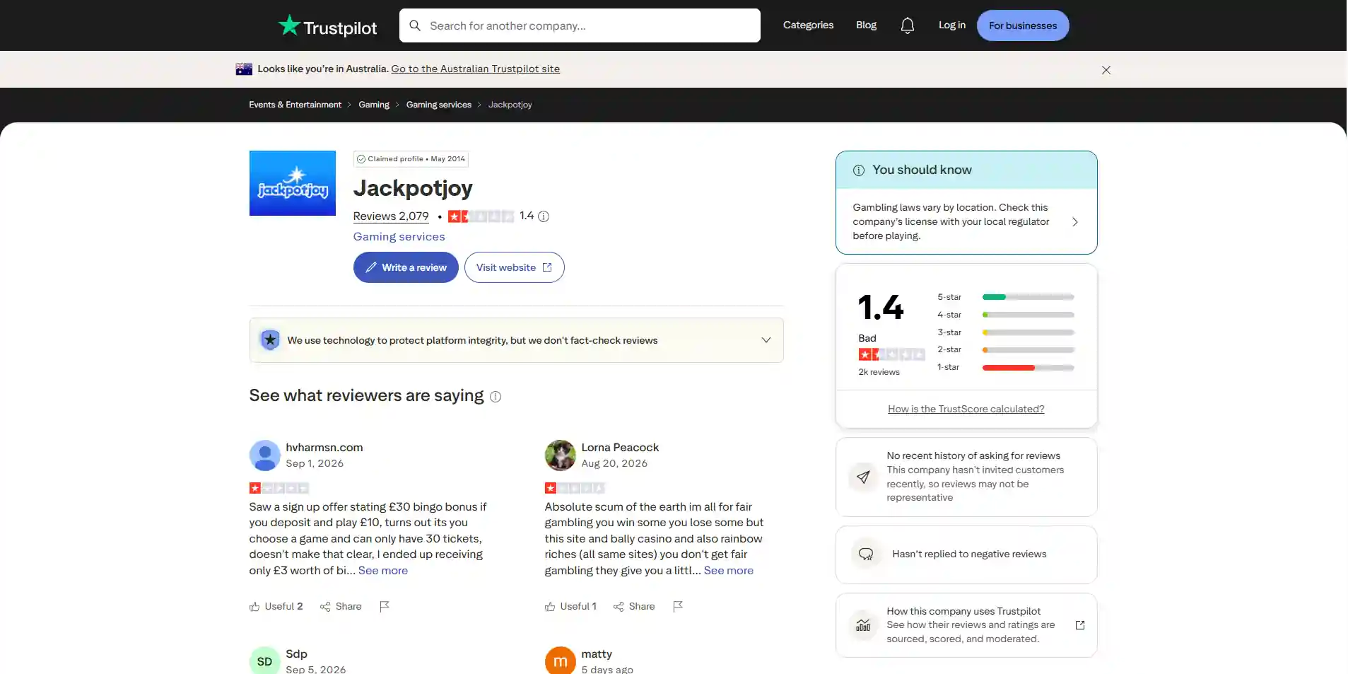Expand the platform integrity notice

point(766,340)
